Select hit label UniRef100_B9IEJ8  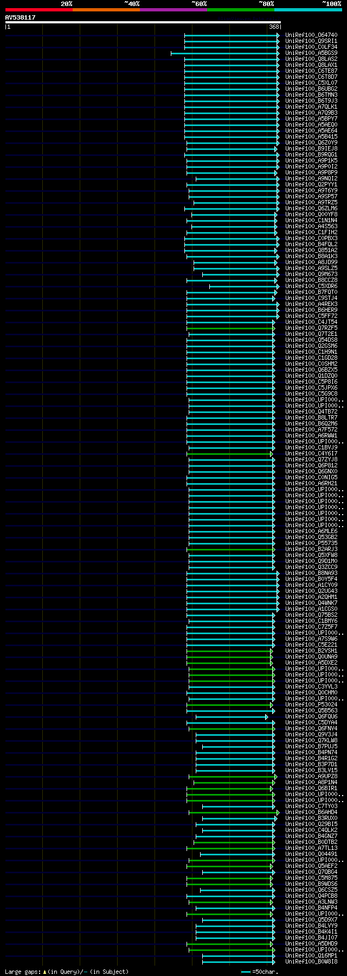click(311, 149)
